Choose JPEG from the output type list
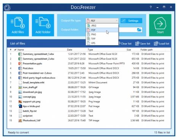Screen dimensions: 178x139 click(102, 26)
